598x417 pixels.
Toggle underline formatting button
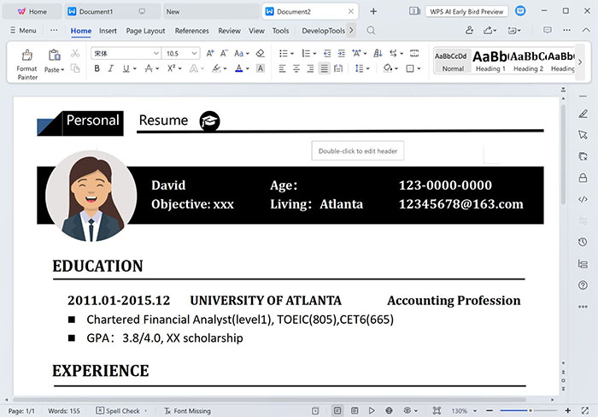point(125,68)
